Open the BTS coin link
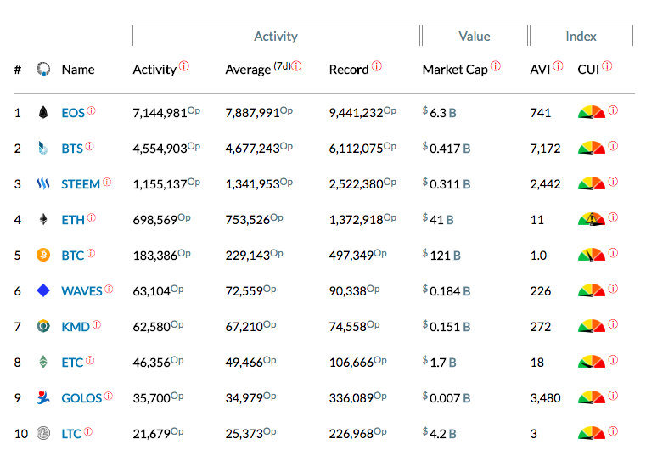This screenshot has width=646, height=450. pyautogui.click(x=72, y=149)
